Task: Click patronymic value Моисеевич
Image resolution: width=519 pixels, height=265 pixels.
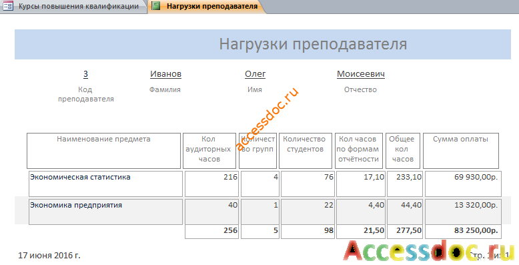Action: pos(361,74)
